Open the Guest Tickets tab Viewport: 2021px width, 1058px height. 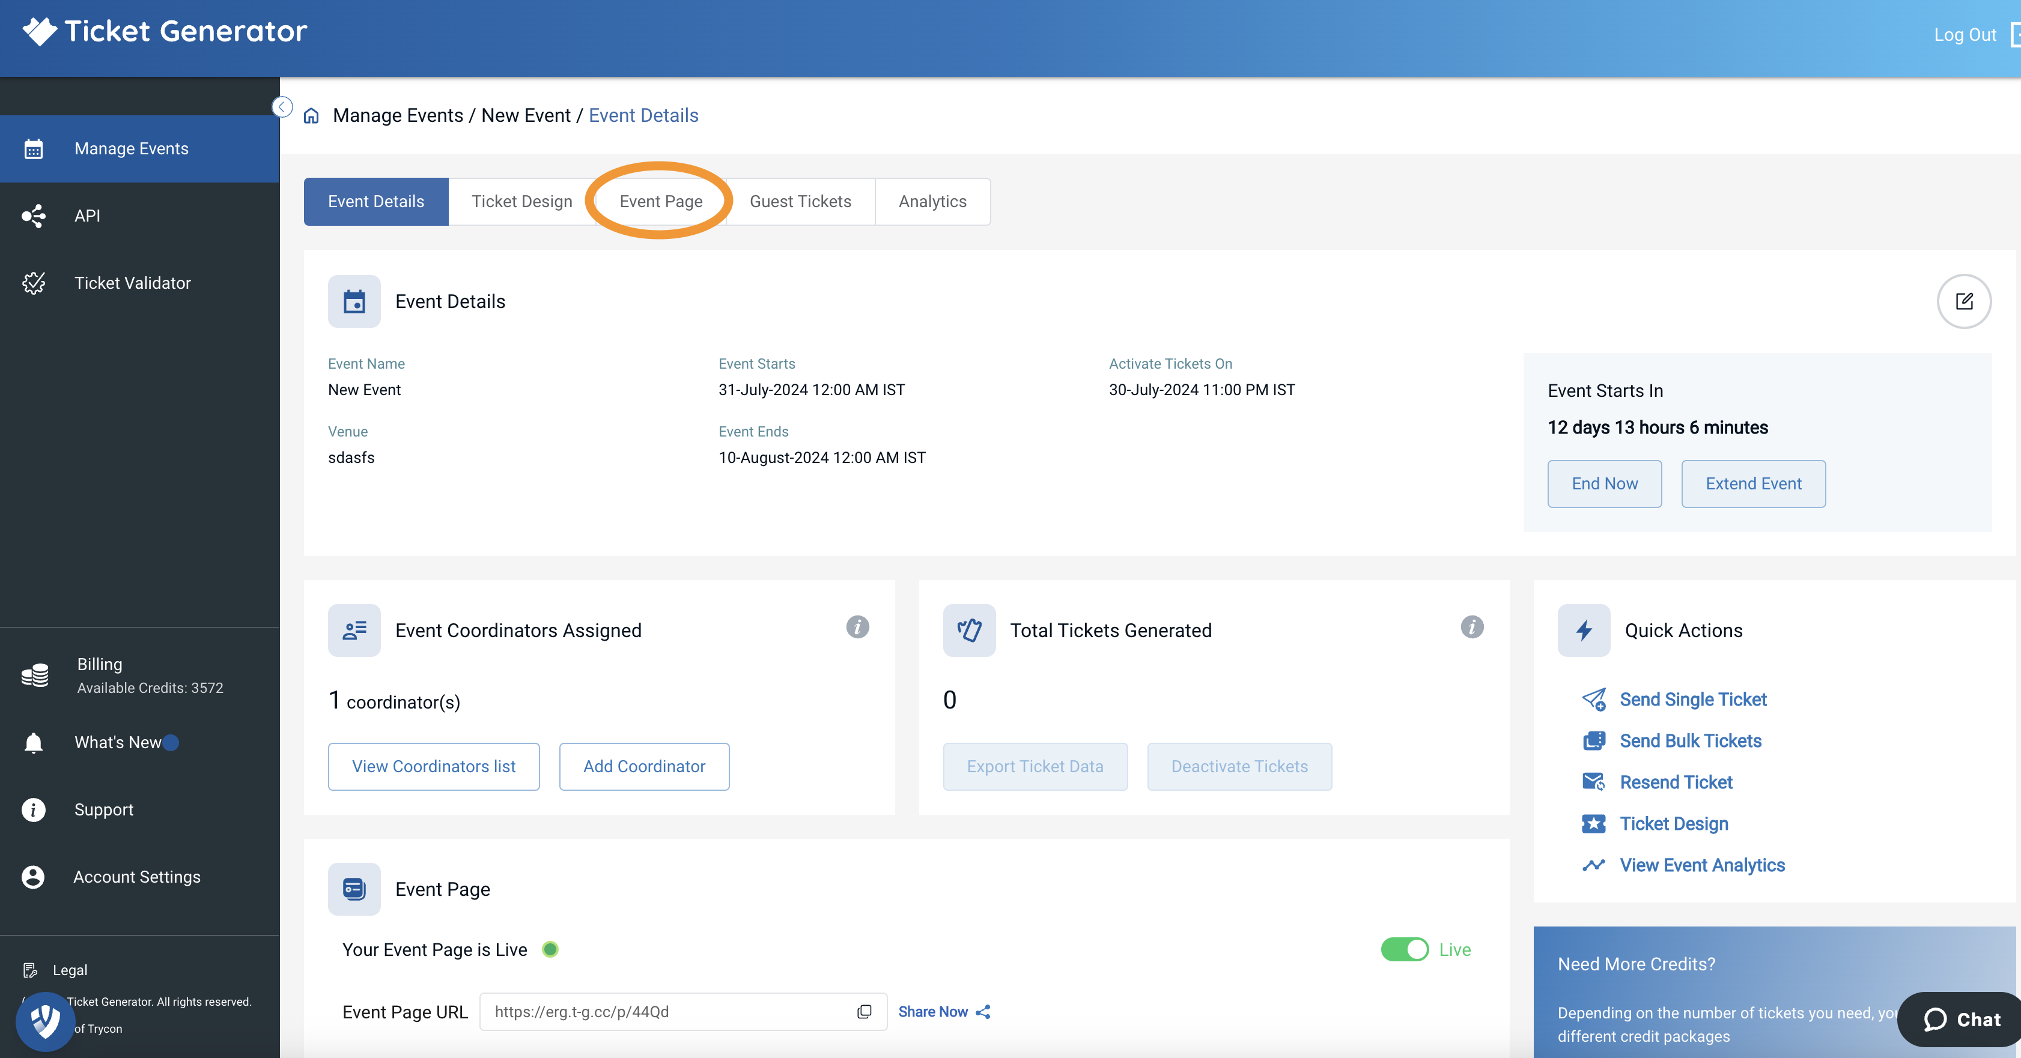800,202
